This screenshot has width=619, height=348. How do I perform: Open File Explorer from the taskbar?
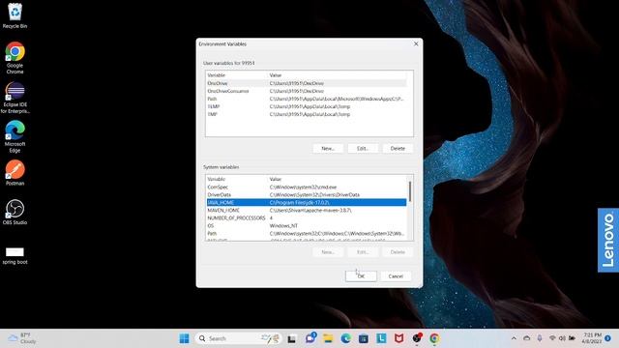328,338
